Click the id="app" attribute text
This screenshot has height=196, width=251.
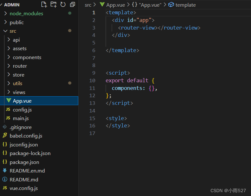click(x=139, y=20)
